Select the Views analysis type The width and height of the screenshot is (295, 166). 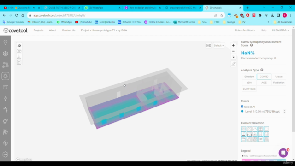coord(278,77)
